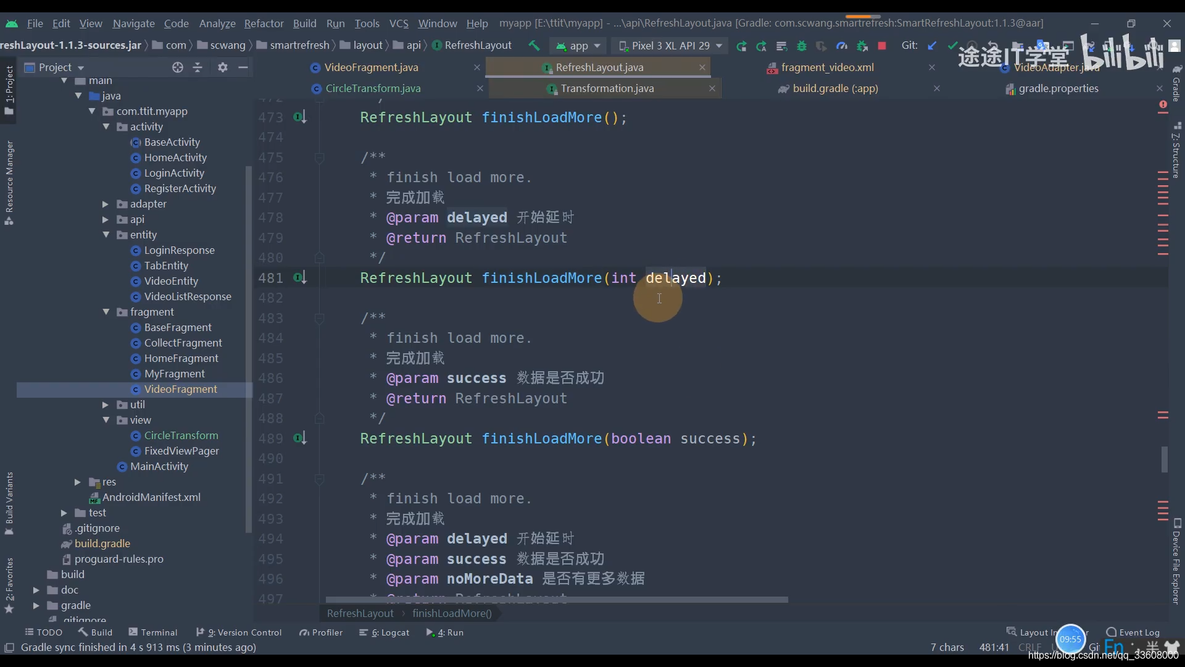Toggle the 1: Project tool window button

9,90
